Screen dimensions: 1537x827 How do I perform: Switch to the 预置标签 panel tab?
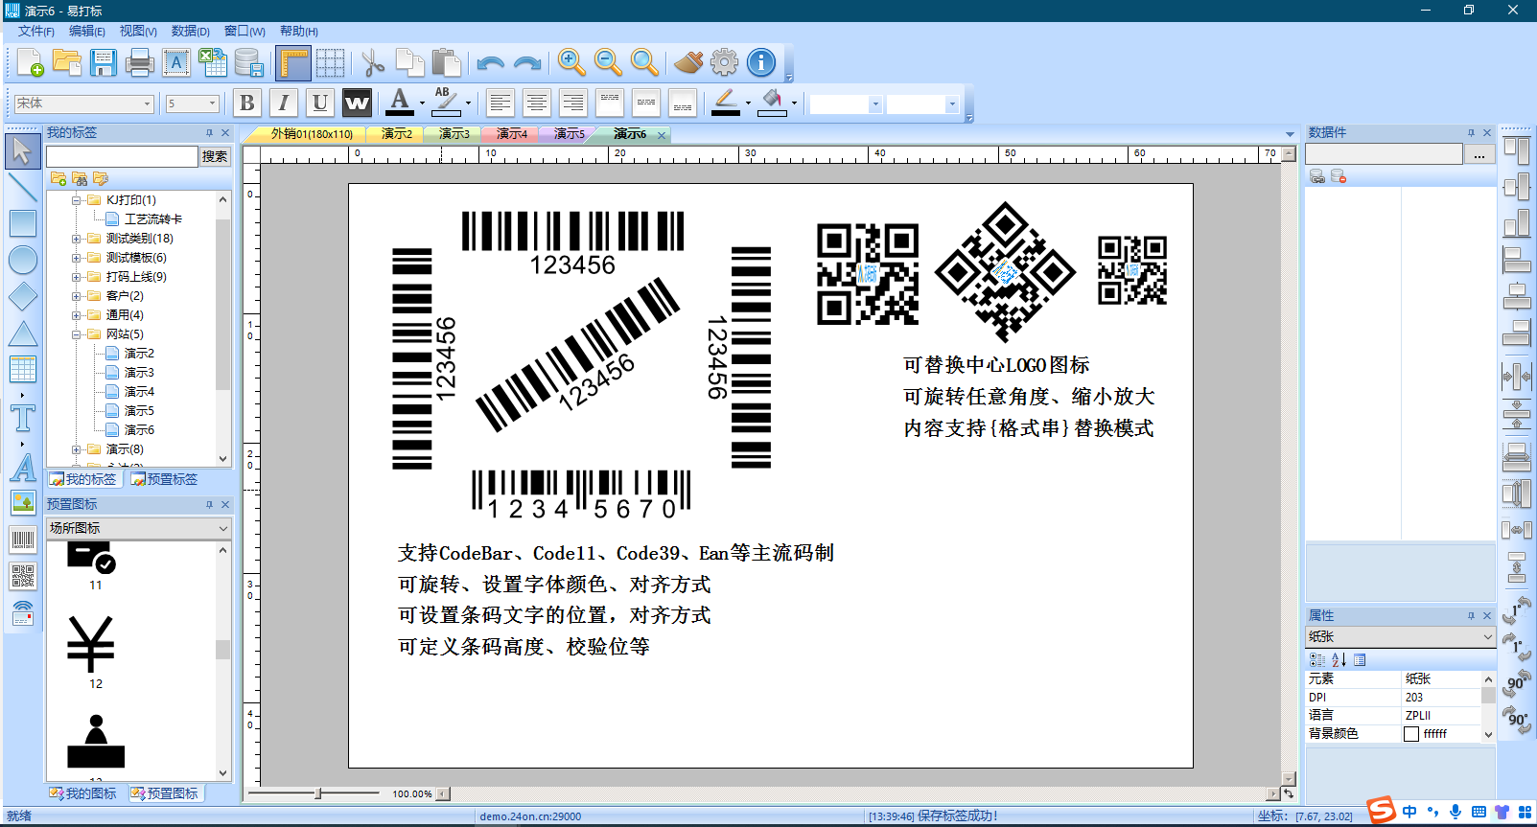tap(165, 479)
